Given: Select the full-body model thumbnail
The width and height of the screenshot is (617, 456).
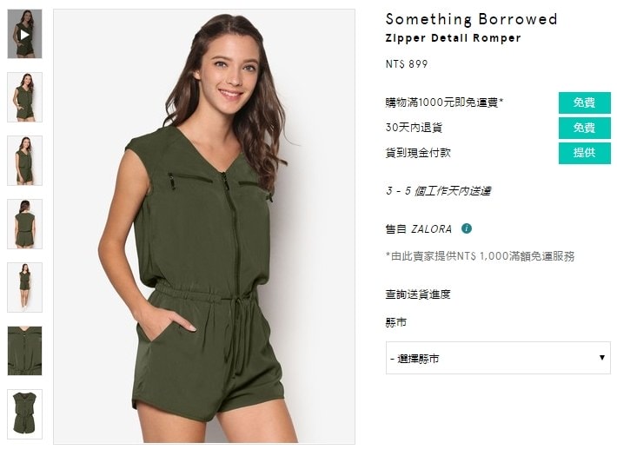Looking at the screenshot, I should click(24, 287).
